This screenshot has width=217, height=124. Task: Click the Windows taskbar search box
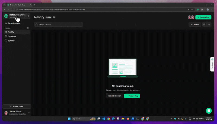pos(84,119)
